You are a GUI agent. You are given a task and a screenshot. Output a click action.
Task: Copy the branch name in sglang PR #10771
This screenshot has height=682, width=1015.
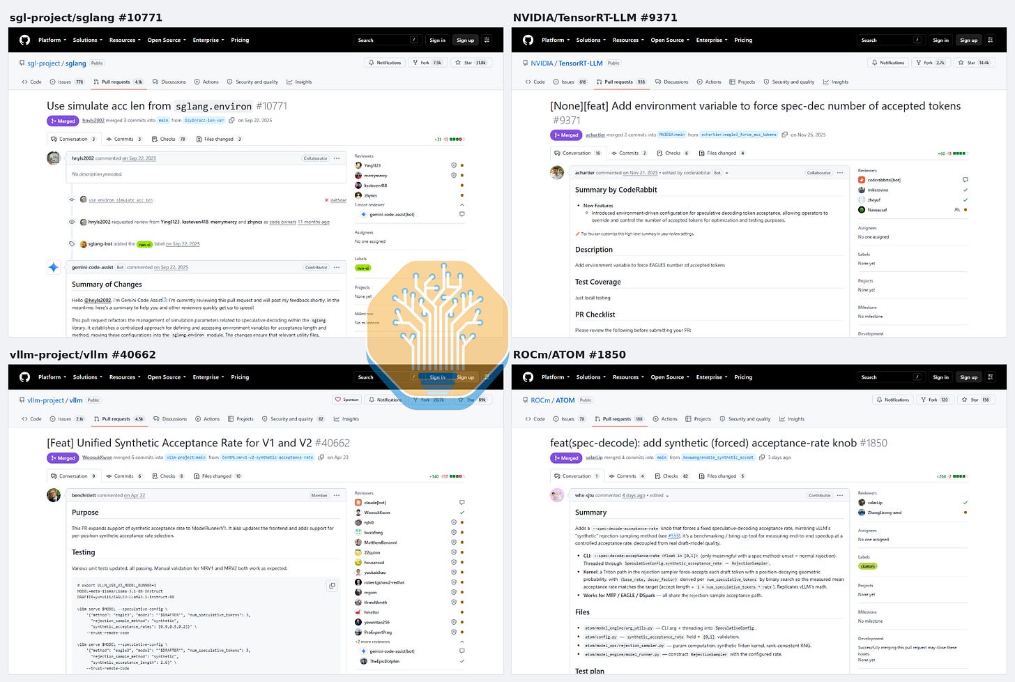tap(232, 121)
